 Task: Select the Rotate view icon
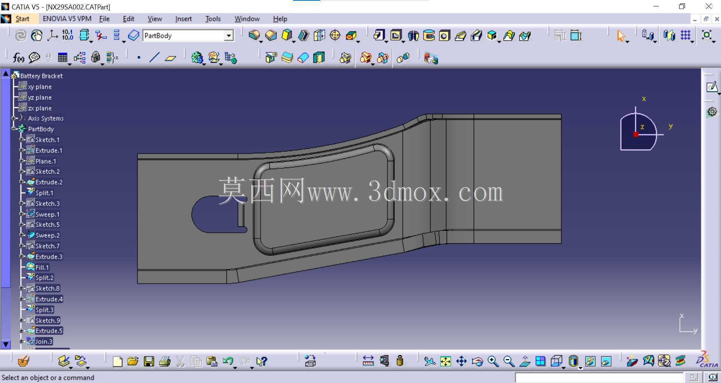click(477, 361)
